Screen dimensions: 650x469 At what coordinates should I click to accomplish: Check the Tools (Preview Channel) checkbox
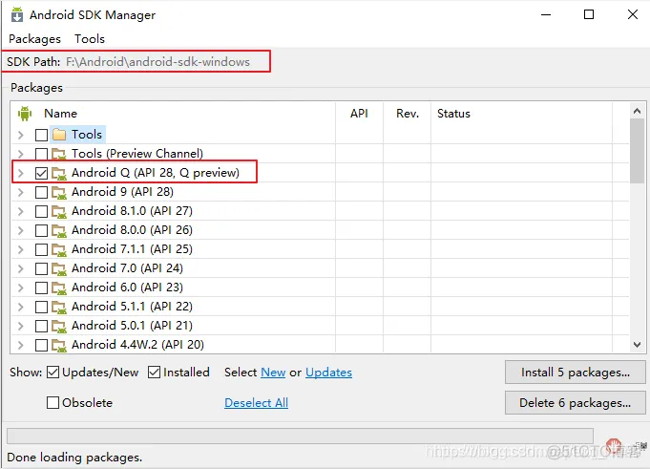tap(41, 154)
